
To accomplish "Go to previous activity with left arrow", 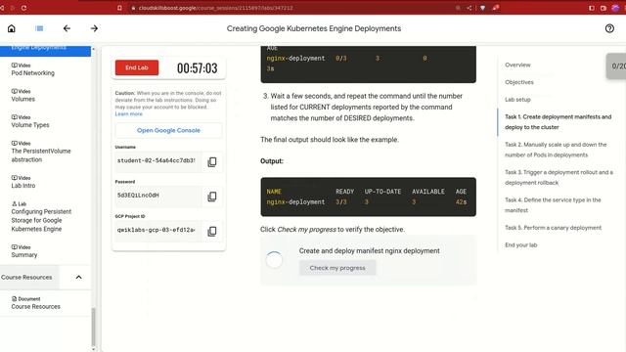I will [67, 28].
